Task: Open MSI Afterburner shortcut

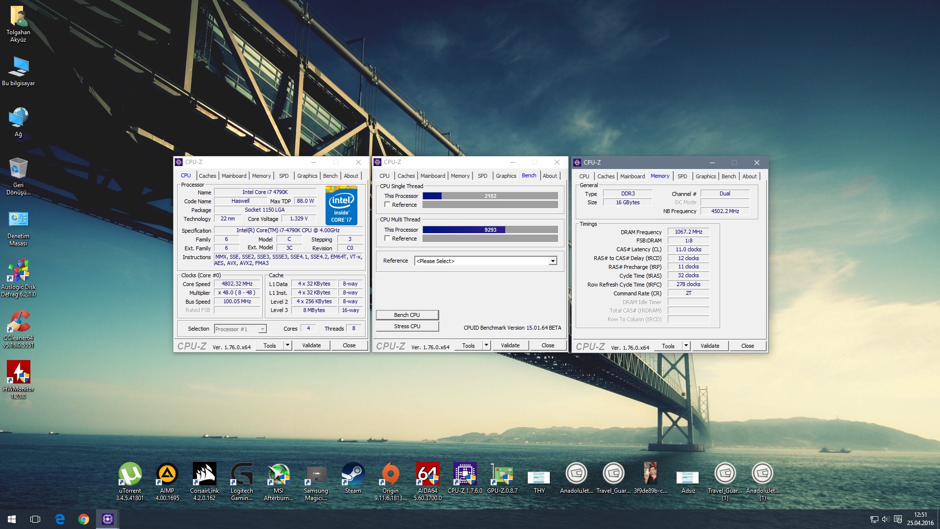Action: pyautogui.click(x=279, y=474)
